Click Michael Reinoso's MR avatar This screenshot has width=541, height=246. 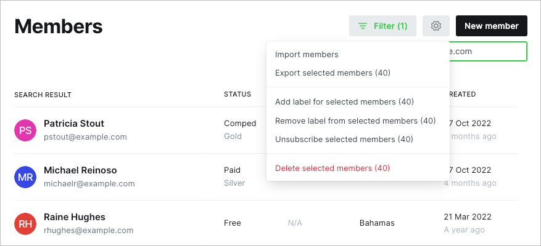[x=25, y=177]
